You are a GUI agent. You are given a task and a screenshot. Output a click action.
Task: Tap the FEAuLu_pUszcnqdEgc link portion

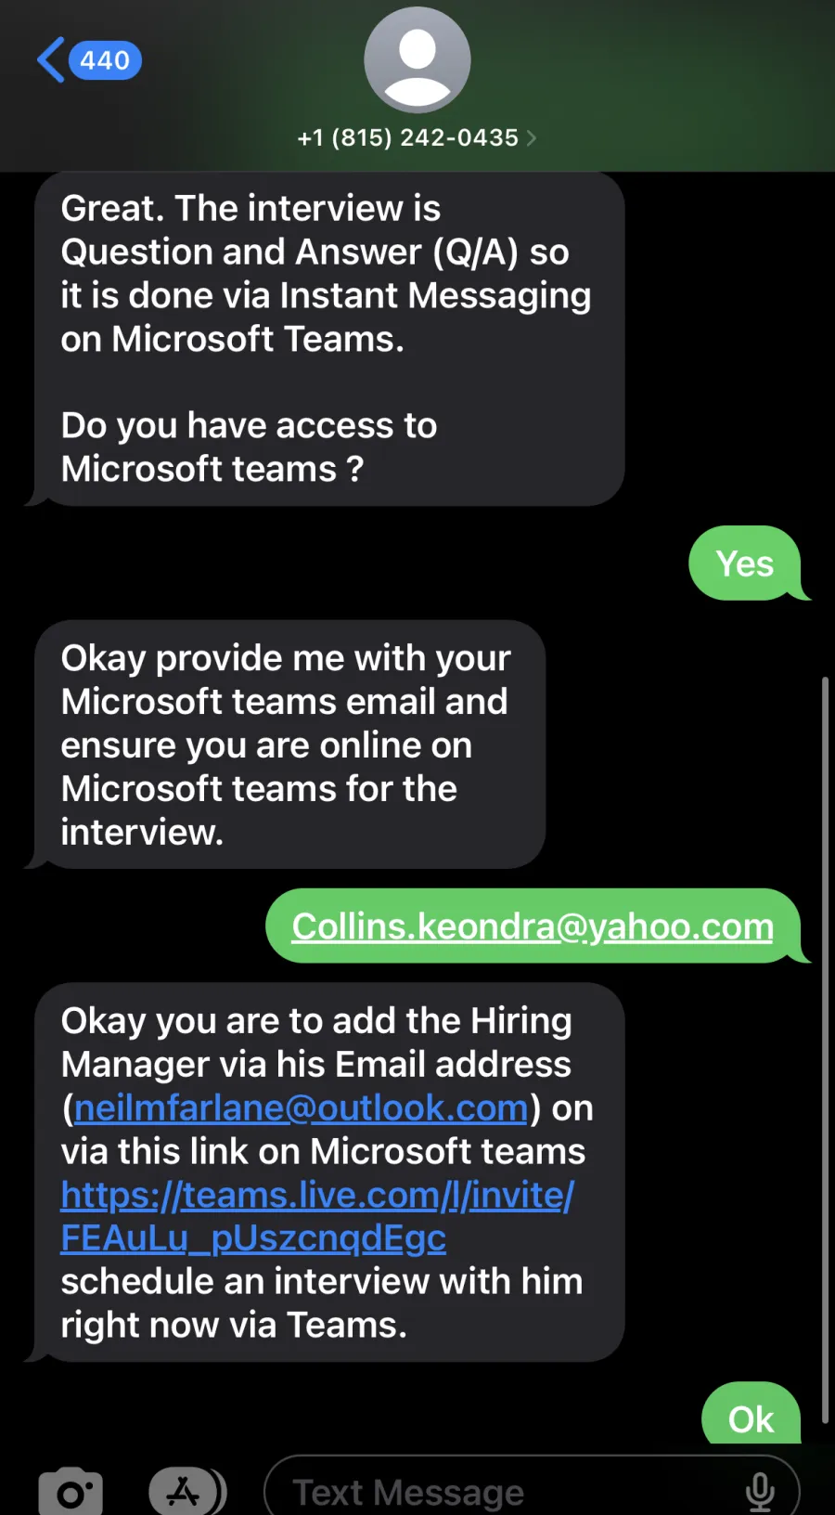pyautogui.click(x=253, y=1237)
